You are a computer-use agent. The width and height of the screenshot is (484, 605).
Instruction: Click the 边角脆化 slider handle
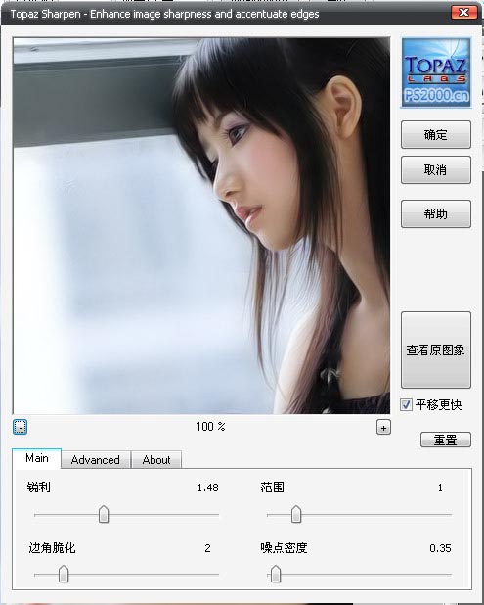point(64,574)
